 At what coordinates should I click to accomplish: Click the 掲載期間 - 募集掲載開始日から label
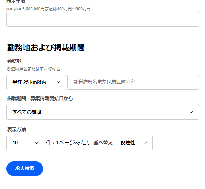pos(40,98)
